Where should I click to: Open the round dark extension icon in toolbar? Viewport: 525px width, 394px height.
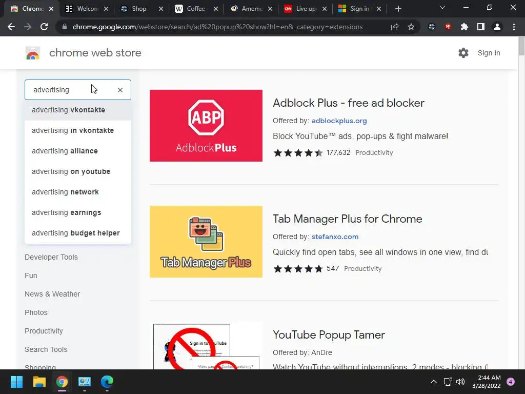tap(432, 27)
